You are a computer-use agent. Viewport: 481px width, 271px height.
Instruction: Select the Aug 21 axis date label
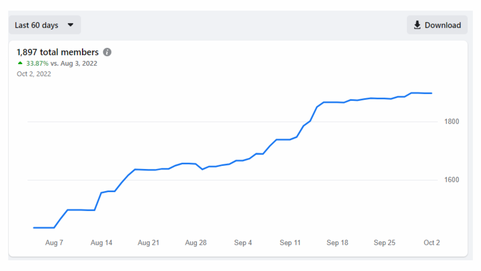click(148, 243)
